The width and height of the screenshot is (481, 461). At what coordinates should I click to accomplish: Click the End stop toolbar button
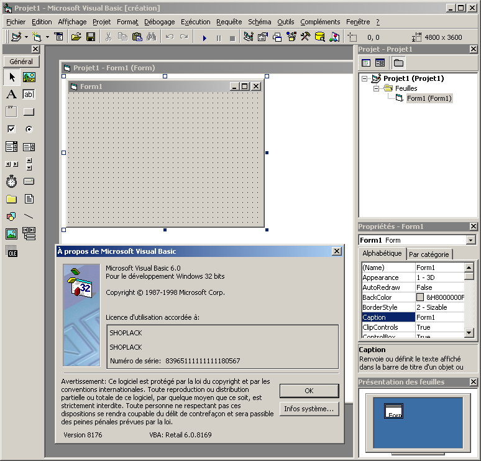232,38
